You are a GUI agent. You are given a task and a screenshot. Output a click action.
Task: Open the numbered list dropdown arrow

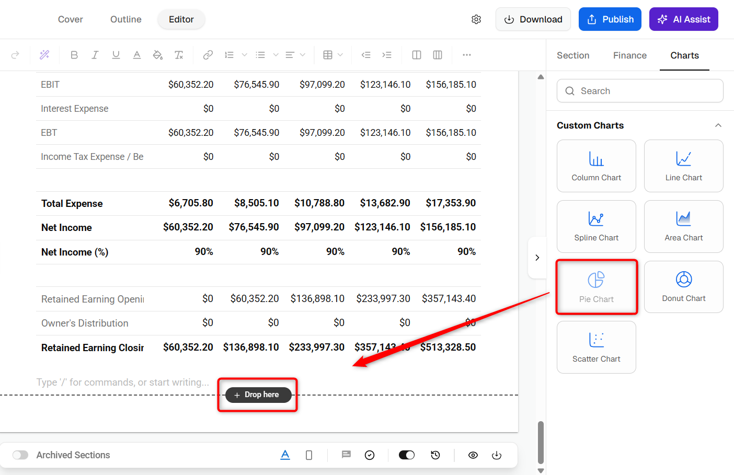click(x=244, y=55)
